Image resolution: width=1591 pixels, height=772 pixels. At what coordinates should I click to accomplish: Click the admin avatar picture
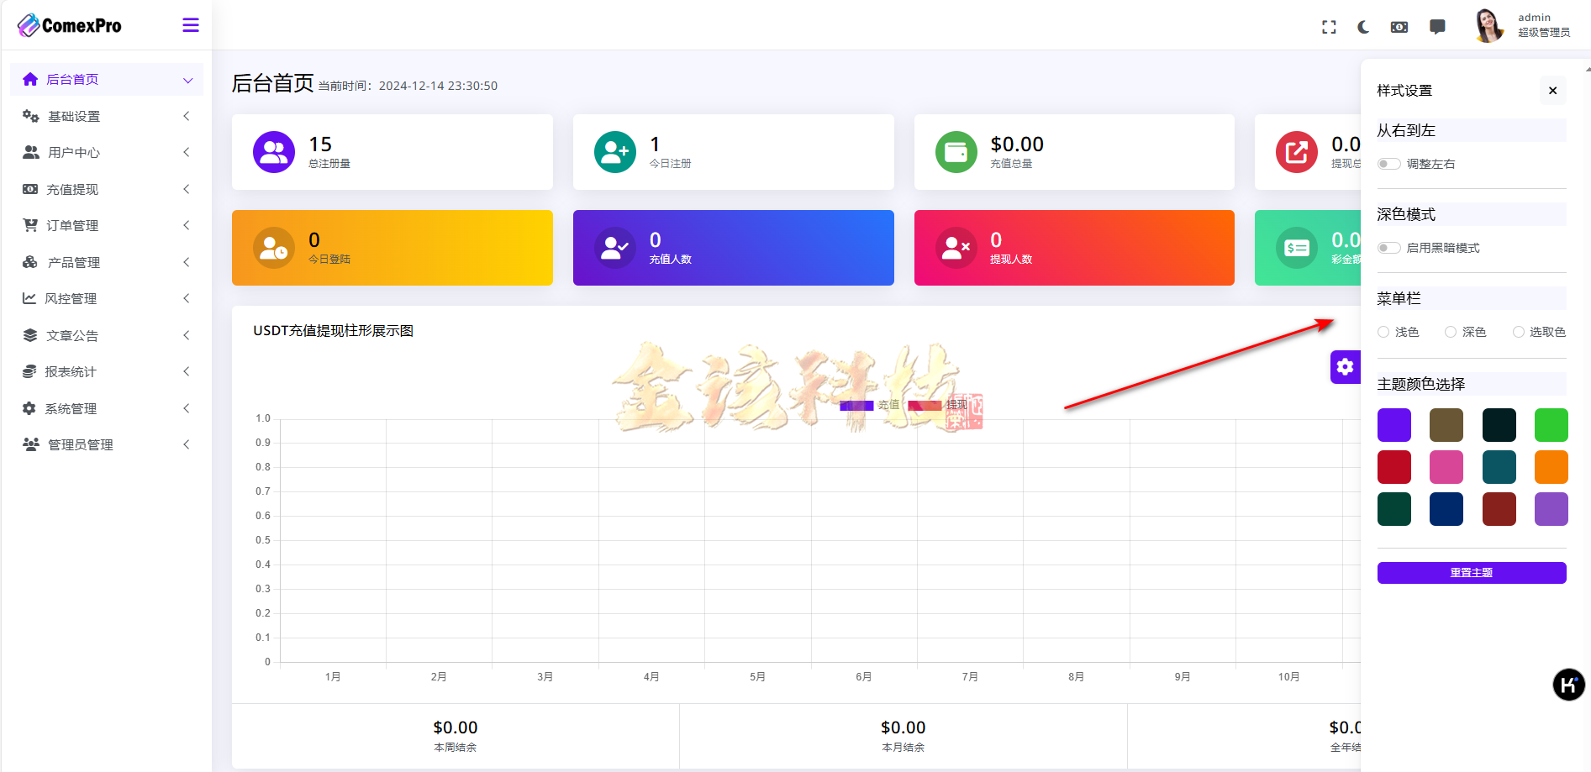coord(1488,25)
